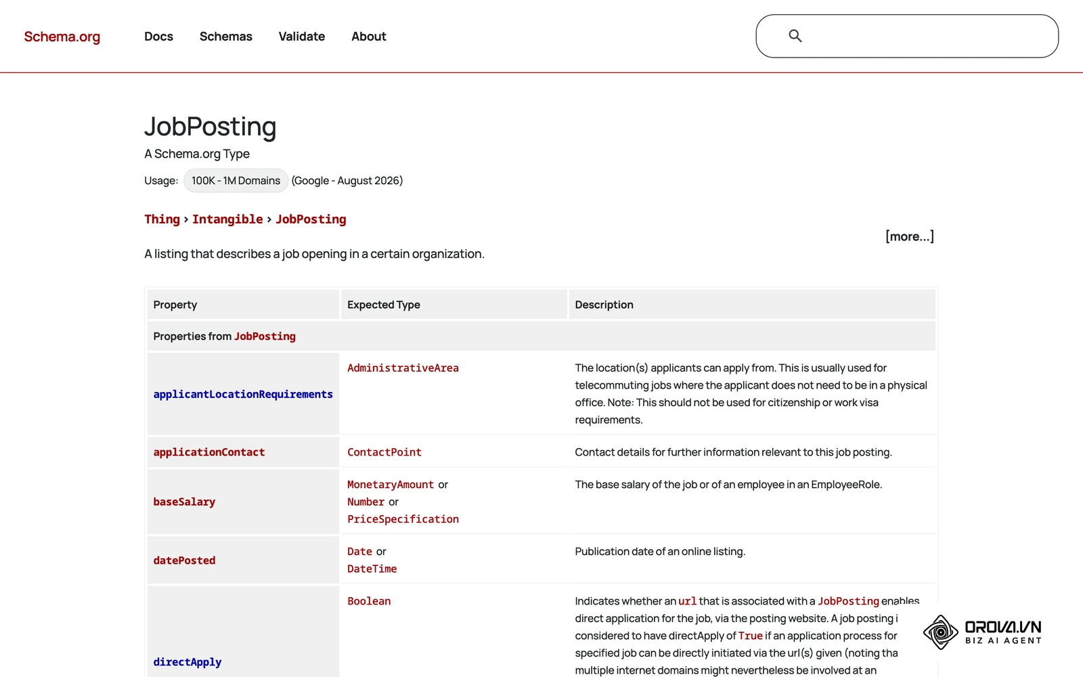
Task: Open the OROVA.VN Biz AI Agent widget
Action: (982, 632)
